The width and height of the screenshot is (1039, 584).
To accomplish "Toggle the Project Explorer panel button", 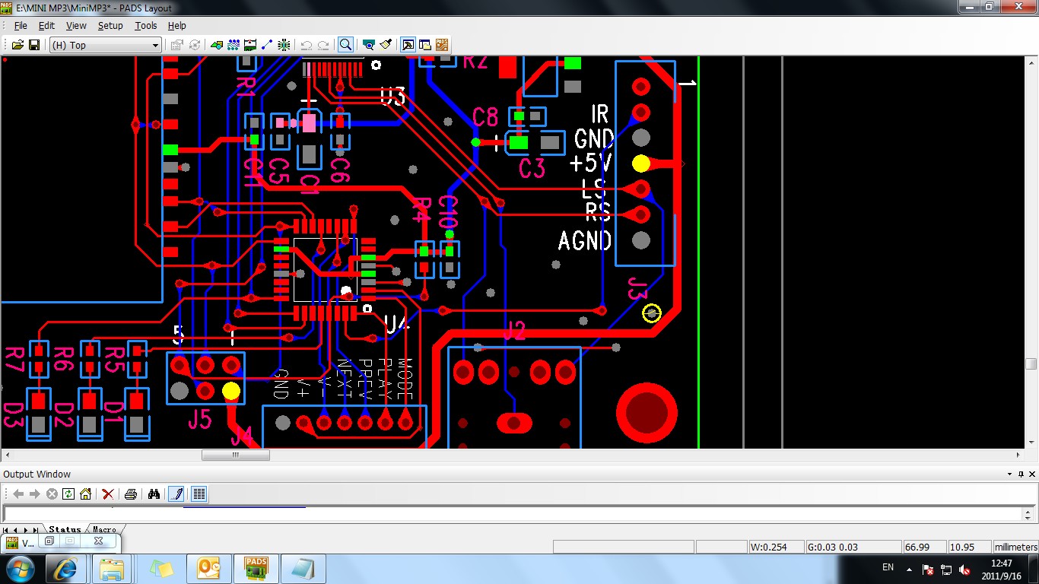I will (x=425, y=45).
